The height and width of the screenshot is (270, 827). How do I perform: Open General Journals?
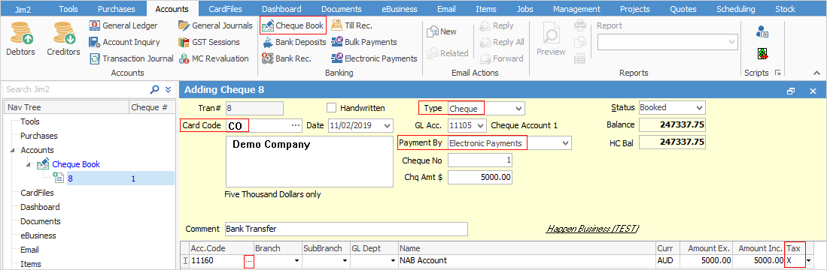pyautogui.click(x=216, y=25)
